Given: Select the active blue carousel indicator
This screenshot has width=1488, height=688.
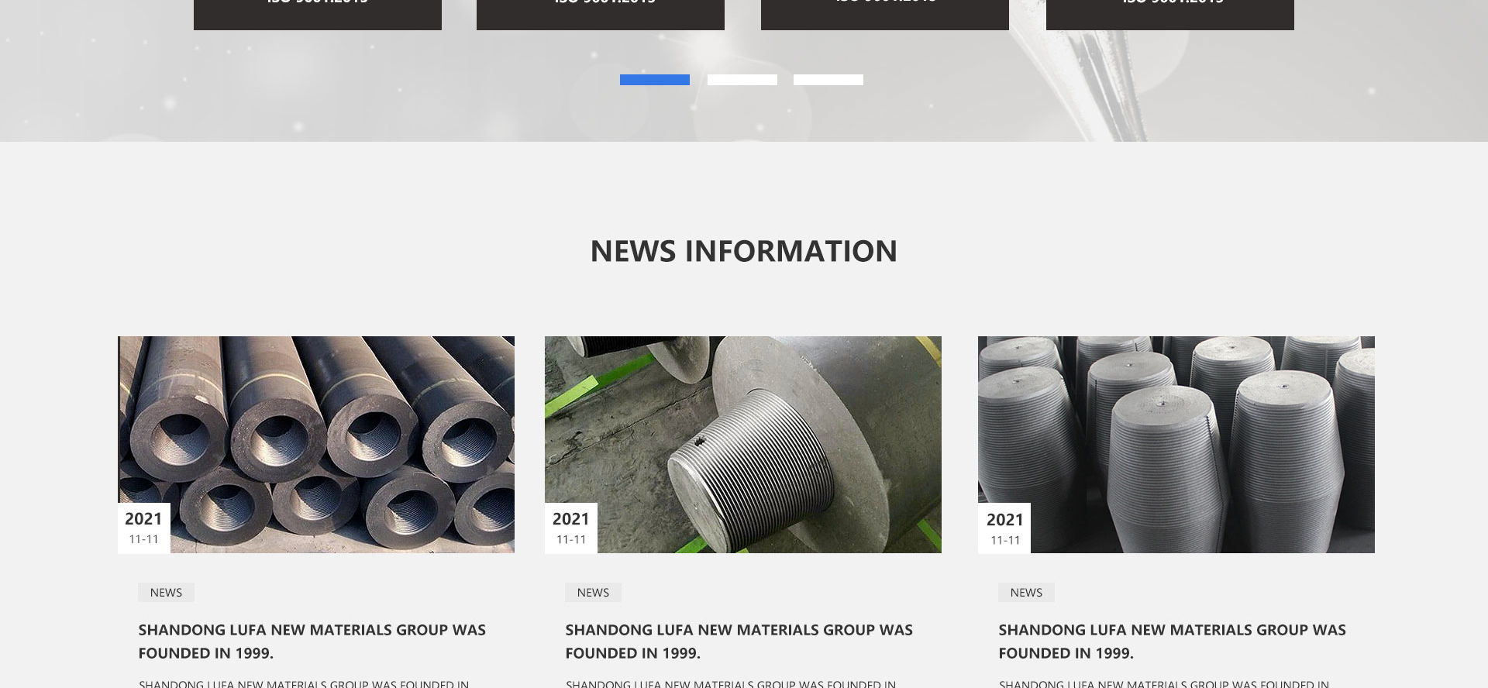Looking at the screenshot, I should tap(654, 80).
